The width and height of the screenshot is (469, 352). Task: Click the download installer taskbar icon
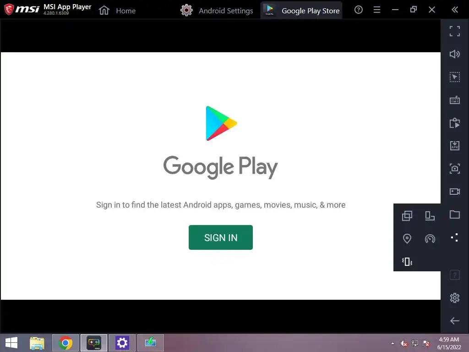click(150, 343)
